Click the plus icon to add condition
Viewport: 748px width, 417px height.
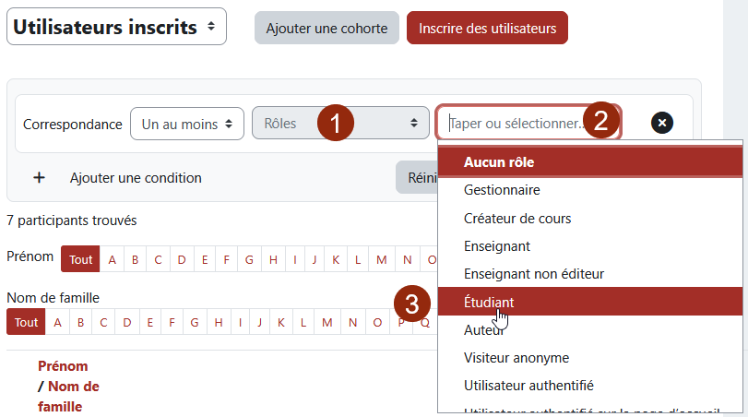coord(39,177)
